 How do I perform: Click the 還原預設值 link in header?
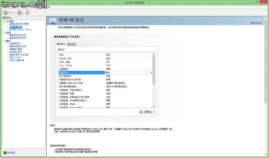(x=256, y=23)
